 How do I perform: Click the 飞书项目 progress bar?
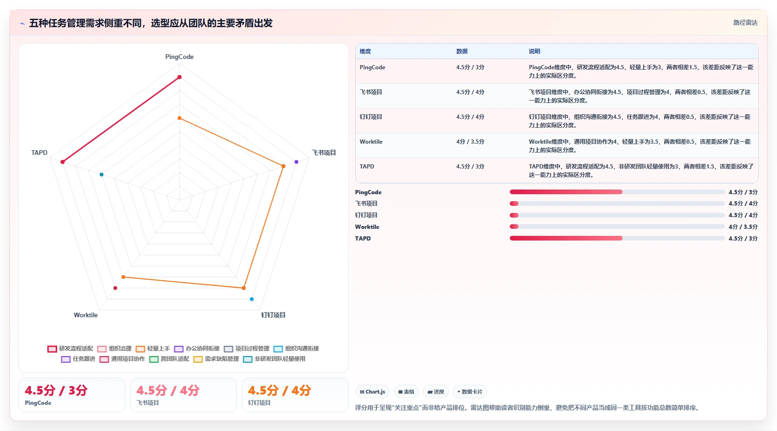pyautogui.click(x=617, y=204)
